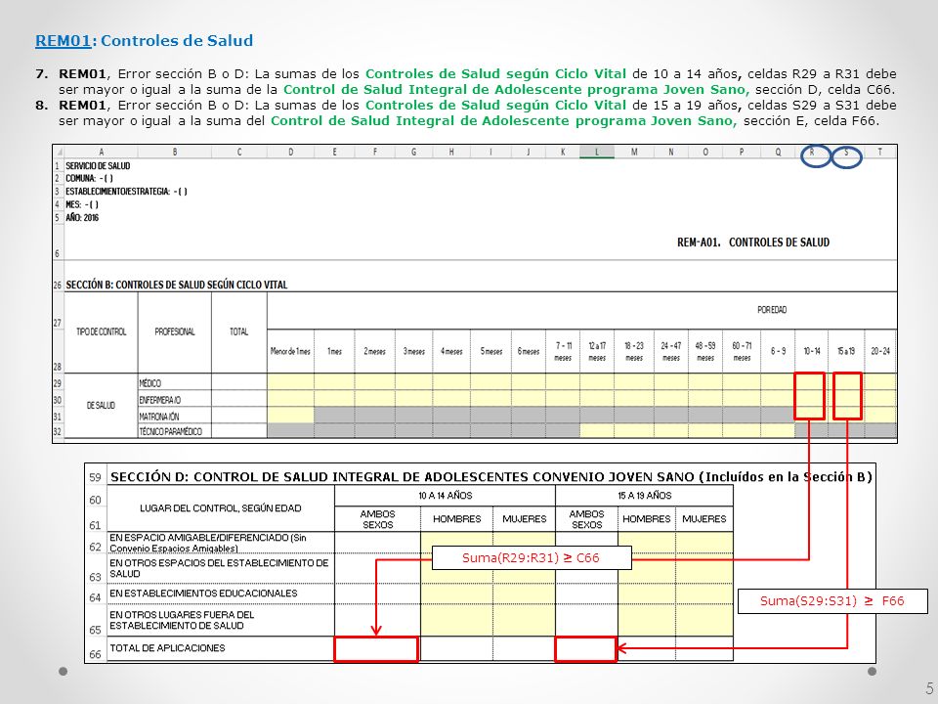Open the REM01 hyperlink in the slide title
This screenshot has width=938, height=704.
click(63, 41)
